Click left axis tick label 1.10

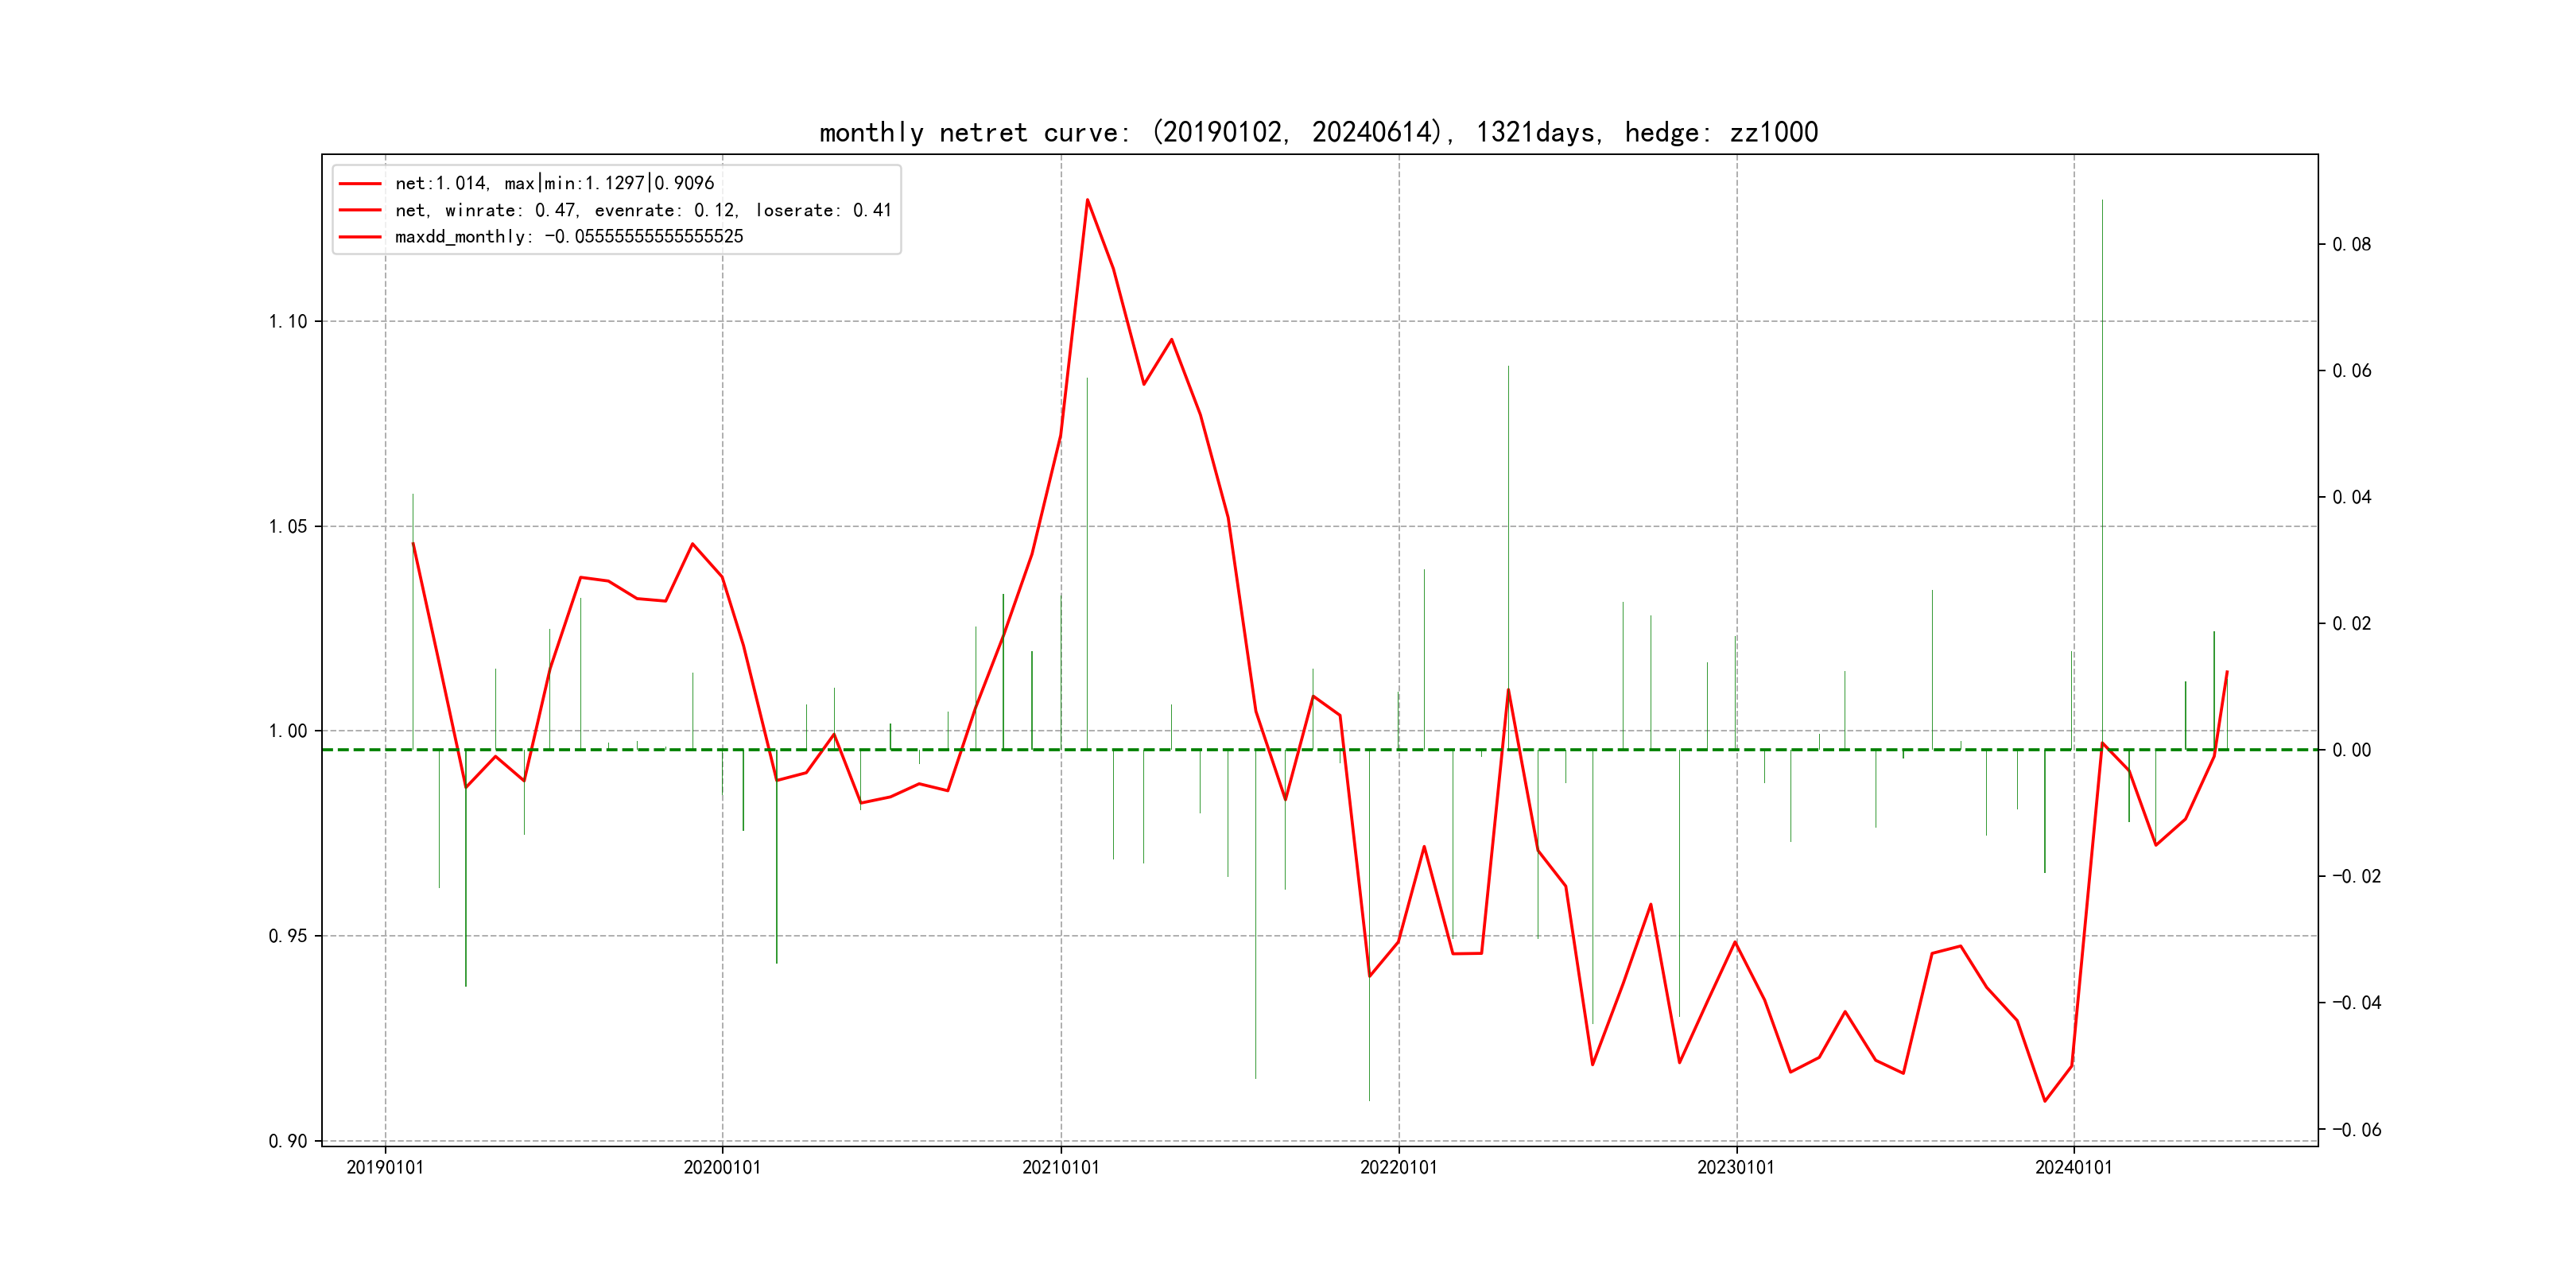click(287, 321)
